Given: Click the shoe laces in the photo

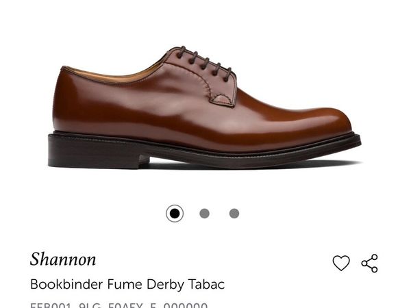Looking at the screenshot, I should (203, 62).
